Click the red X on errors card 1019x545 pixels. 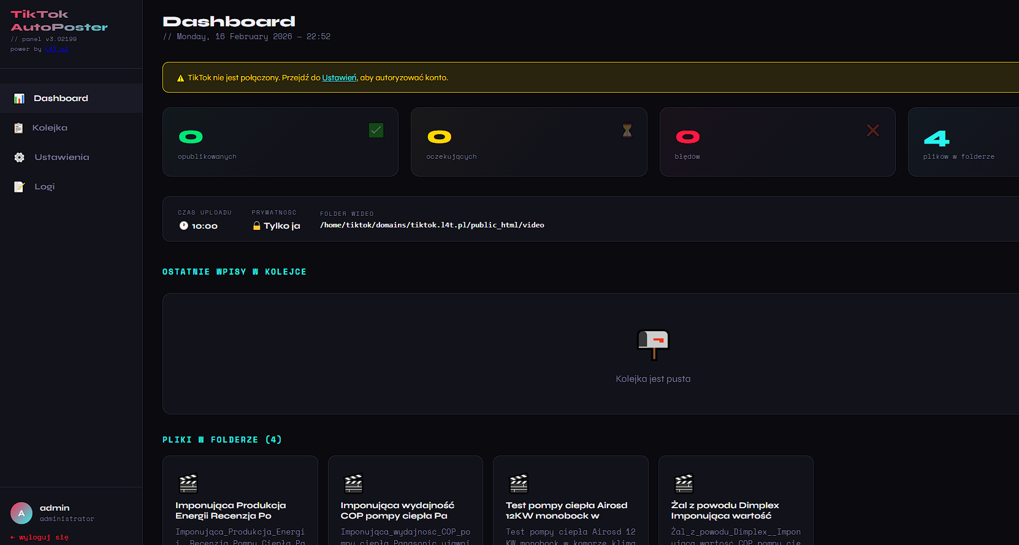pos(872,130)
